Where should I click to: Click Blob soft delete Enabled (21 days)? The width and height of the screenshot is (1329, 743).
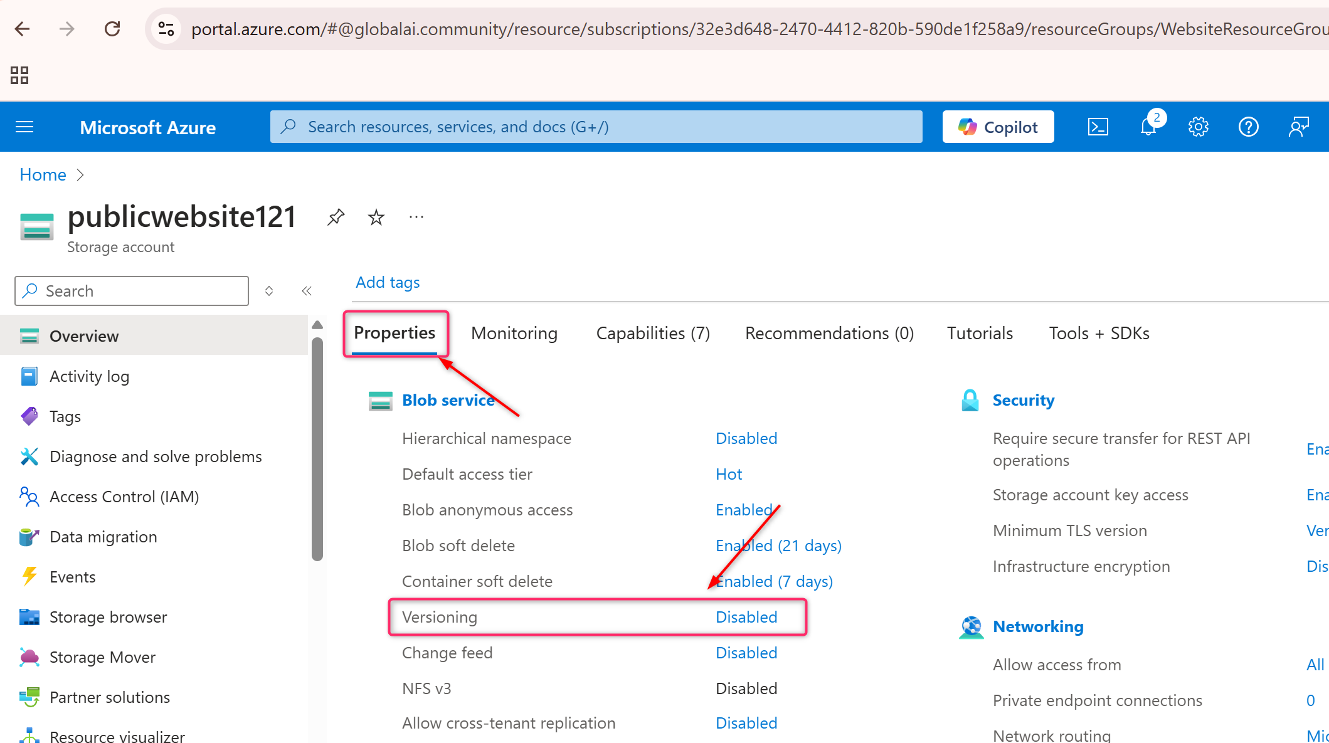click(x=778, y=546)
